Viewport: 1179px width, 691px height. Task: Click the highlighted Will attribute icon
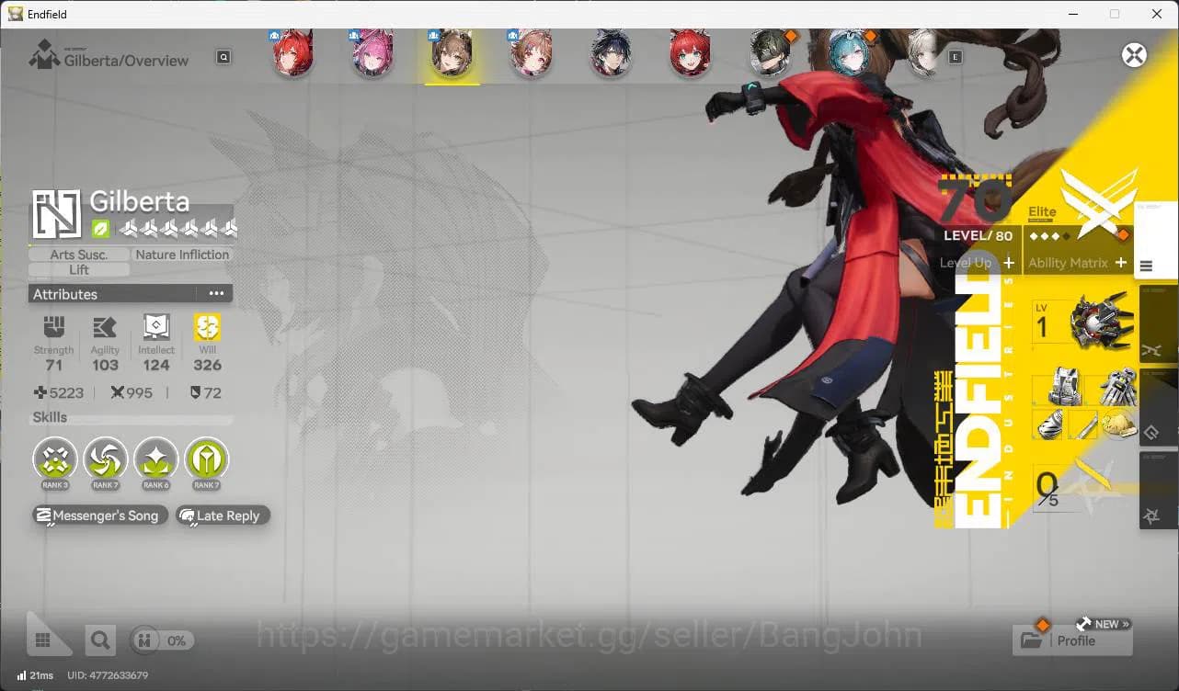coord(207,327)
